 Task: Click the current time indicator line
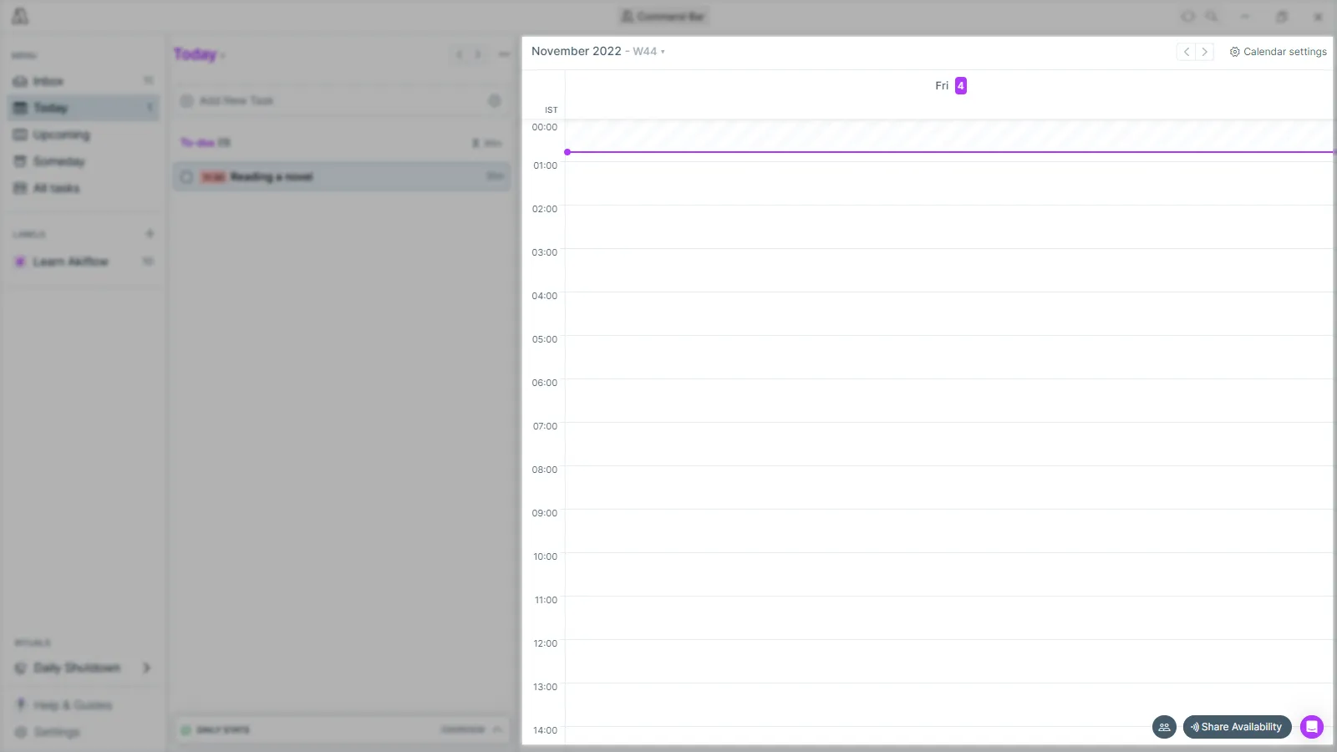pyautogui.click(x=948, y=152)
